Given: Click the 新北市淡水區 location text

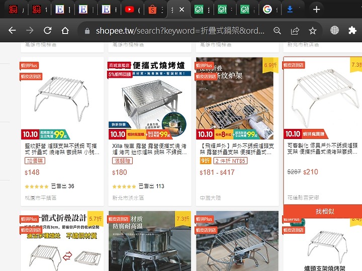Looking at the screenshot, I should (128, 198).
